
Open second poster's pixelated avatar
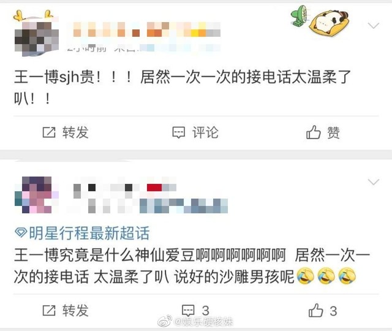[37, 195]
